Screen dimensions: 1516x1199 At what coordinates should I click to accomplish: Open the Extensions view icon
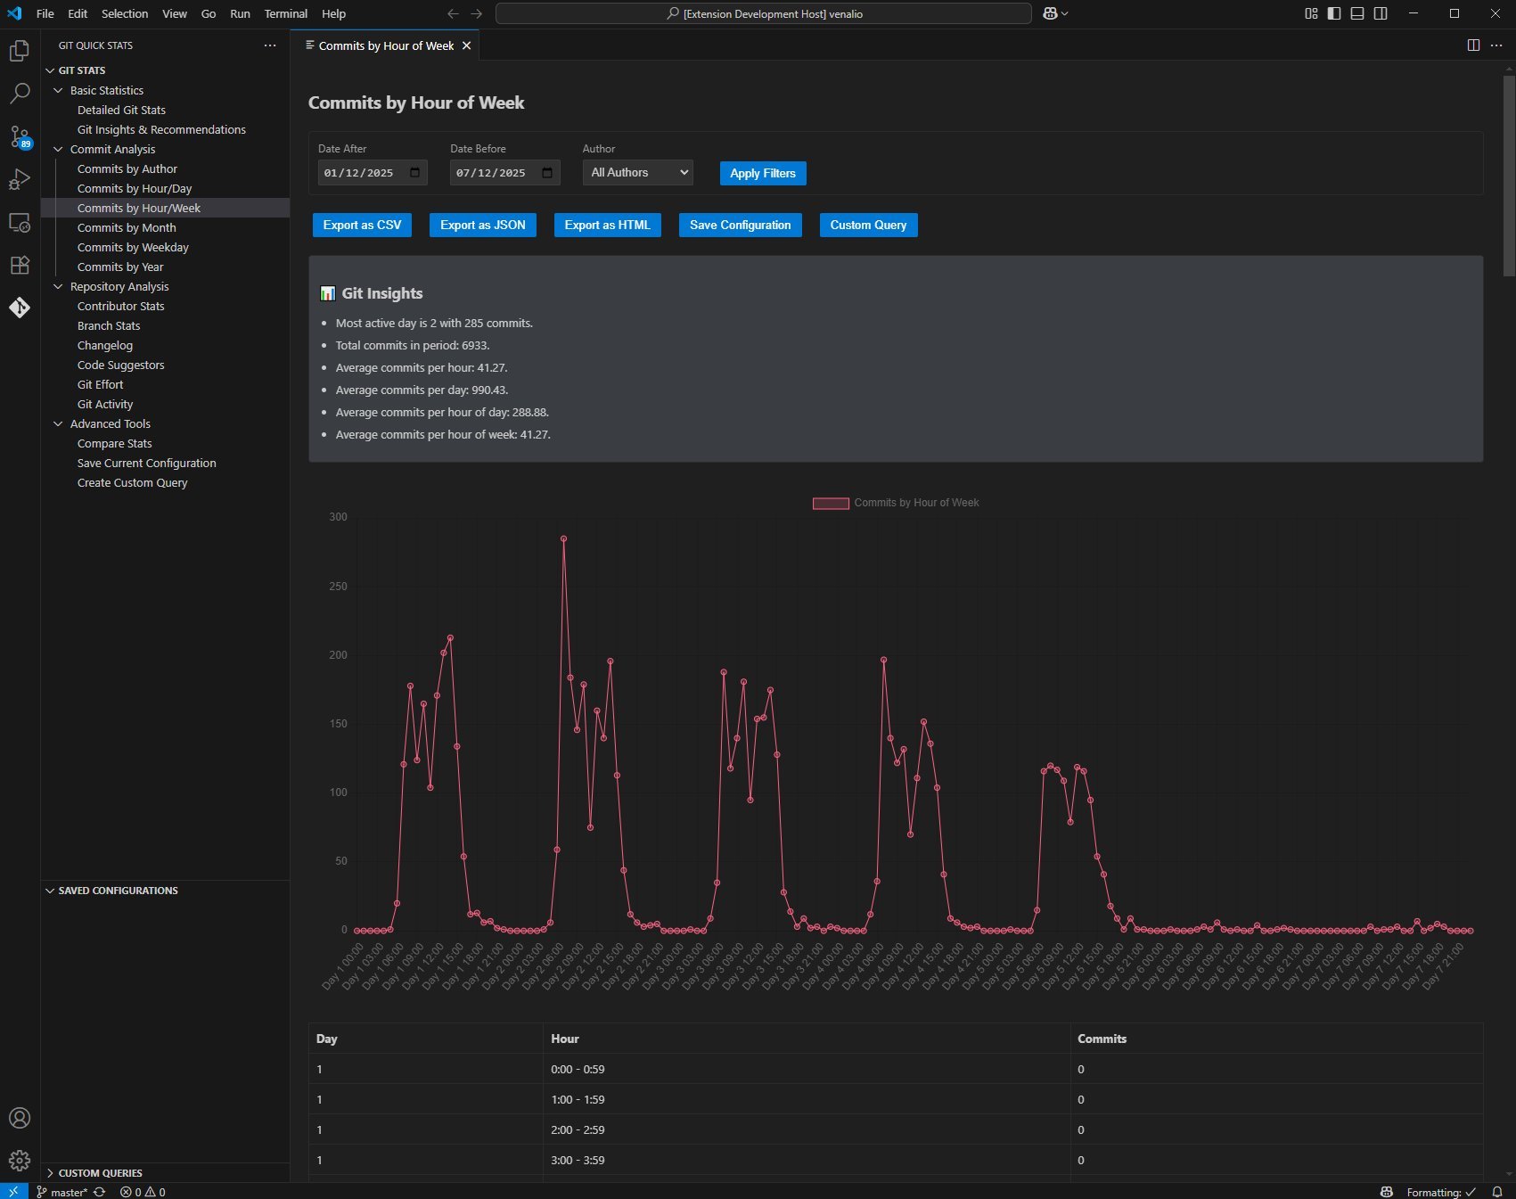click(20, 265)
